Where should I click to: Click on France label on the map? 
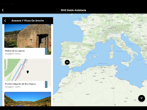pos(92,28)
